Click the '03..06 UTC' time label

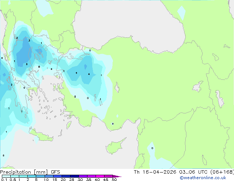[193, 172]
